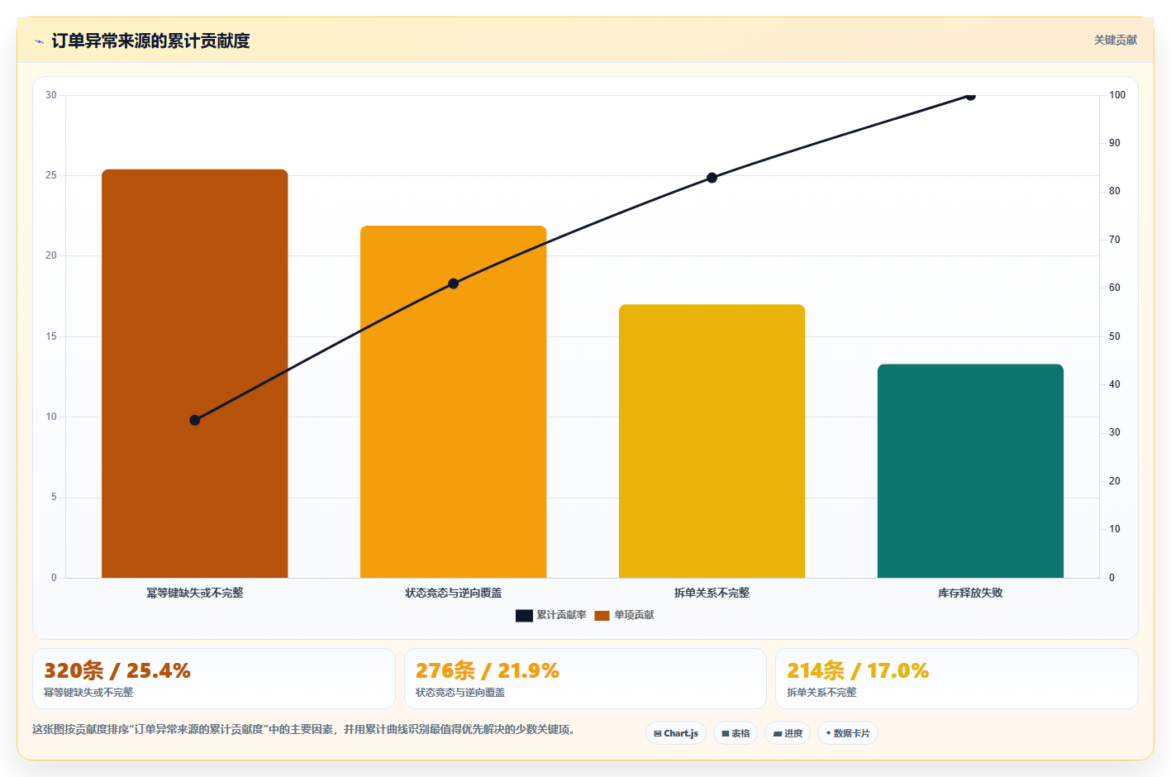Click the 数据卡片 tag chip
The height and width of the screenshot is (777, 1171).
(848, 733)
